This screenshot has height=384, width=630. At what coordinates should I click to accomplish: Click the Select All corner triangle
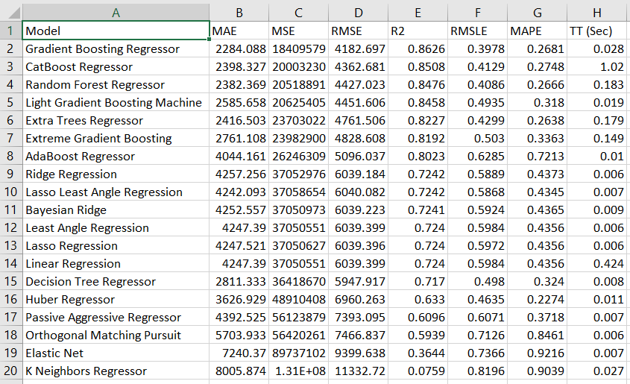pyautogui.click(x=11, y=12)
